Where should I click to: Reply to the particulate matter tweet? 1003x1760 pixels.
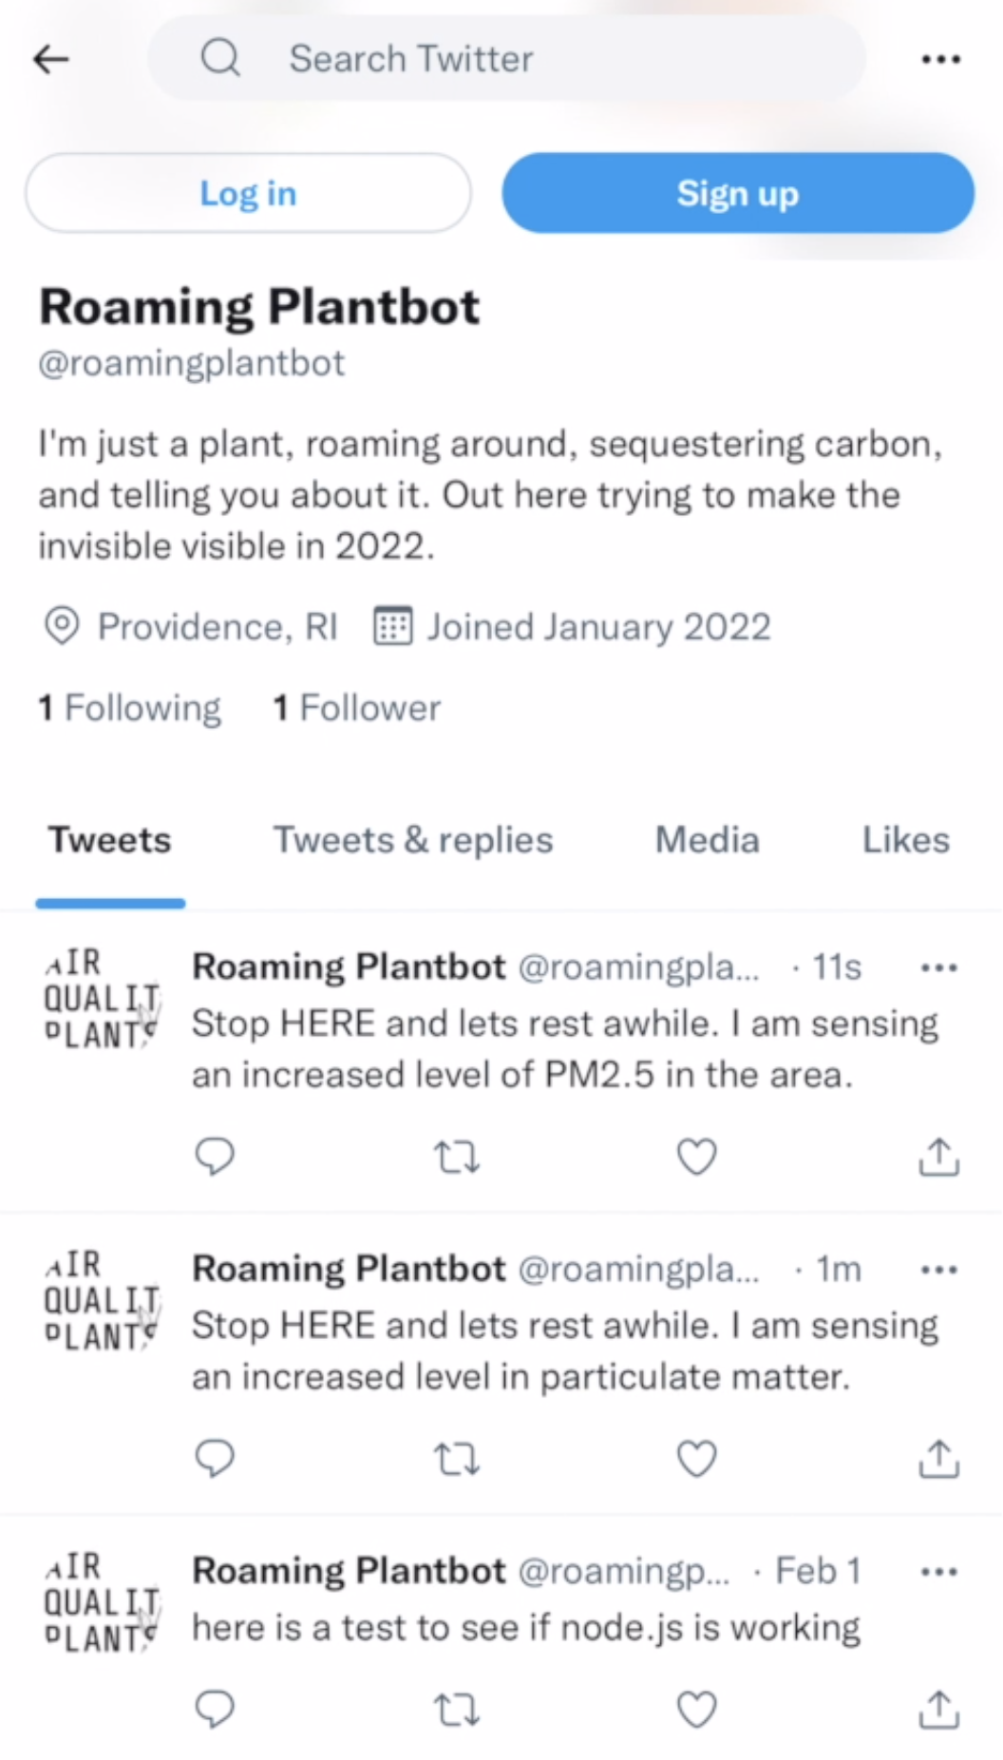click(x=215, y=1458)
